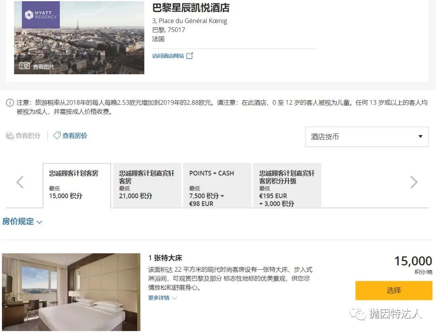Click the info icon beside 注意 notice
The height and width of the screenshot is (333, 436).
(10, 103)
